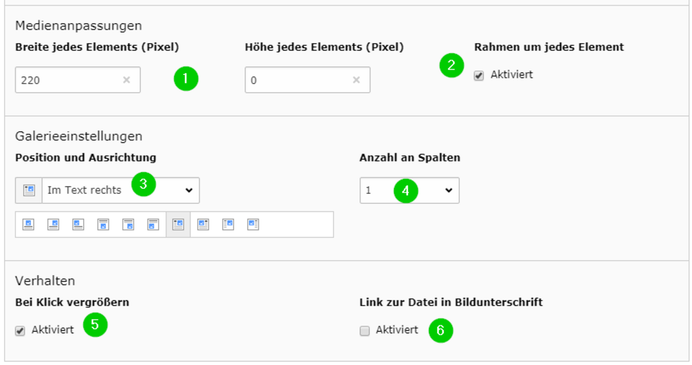Open the Position und Ausrichtung dropdown
Screen dimensions: 692x365
(121, 191)
